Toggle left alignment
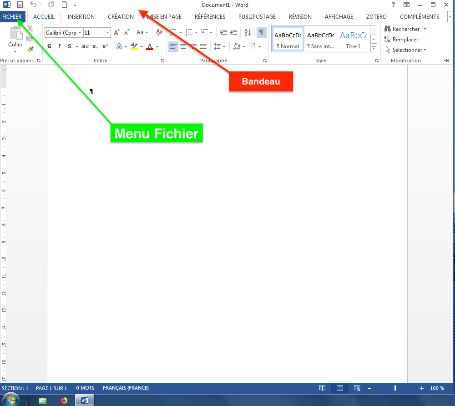This screenshot has height=406, width=455. [173, 46]
